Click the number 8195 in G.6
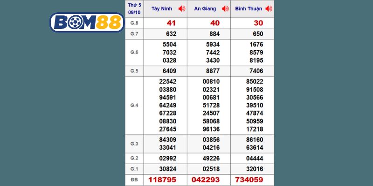Viewport: 373px width, 186px height. click(256, 60)
